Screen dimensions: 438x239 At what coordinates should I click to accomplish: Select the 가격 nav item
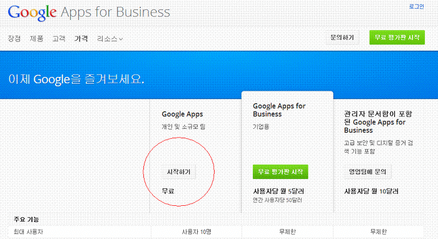click(81, 39)
